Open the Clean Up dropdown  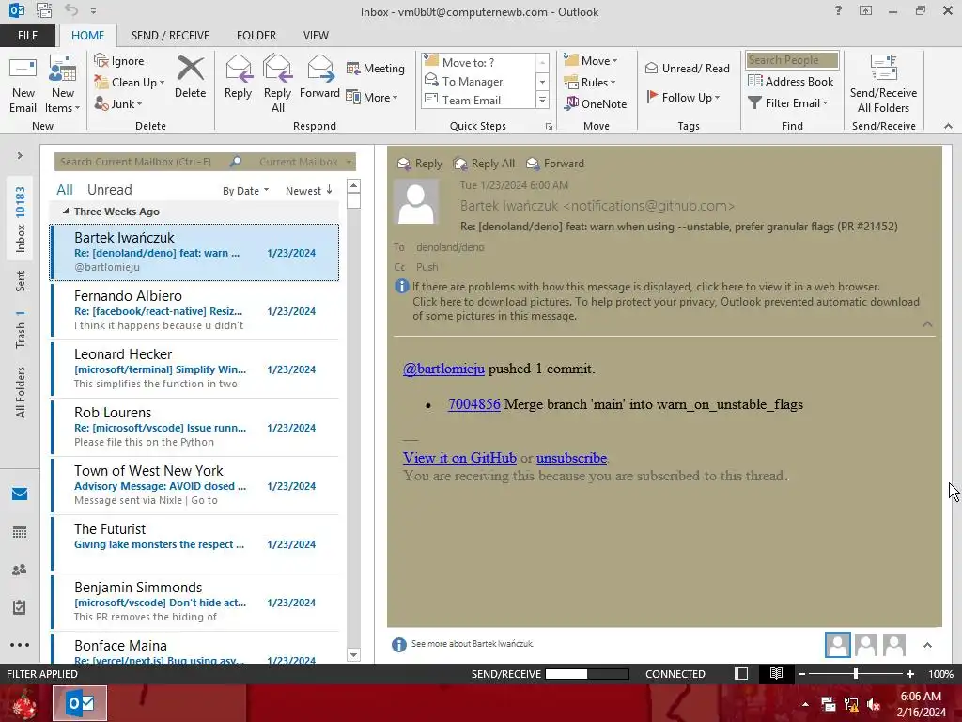click(x=130, y=83)
